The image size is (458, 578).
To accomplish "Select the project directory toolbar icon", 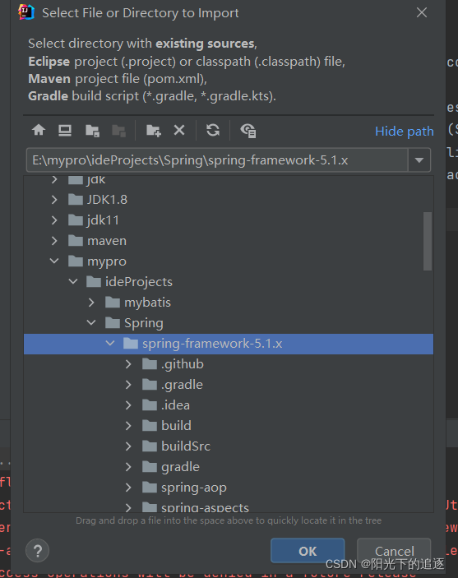I will [92, 131].
